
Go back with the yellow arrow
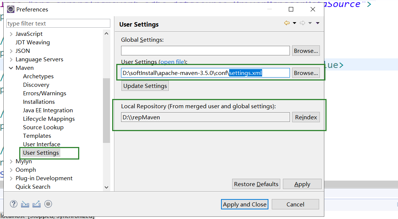coord(287,23)
